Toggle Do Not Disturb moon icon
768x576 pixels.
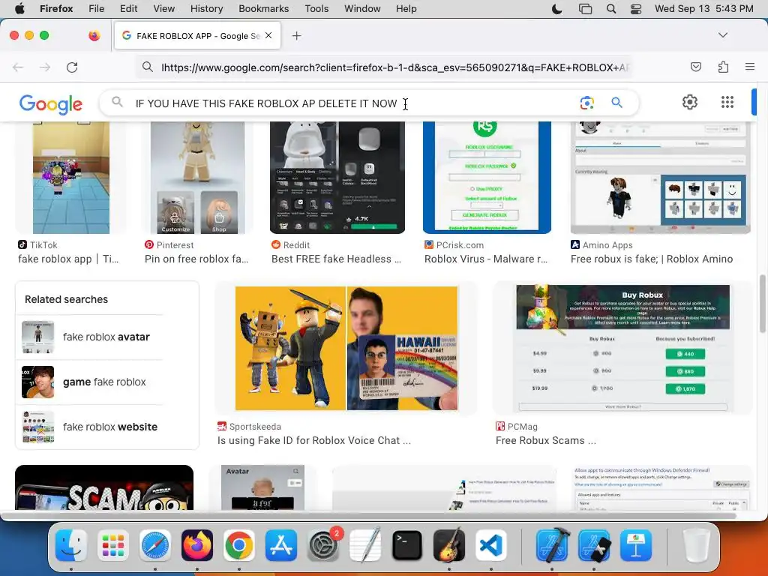(557, 9)
